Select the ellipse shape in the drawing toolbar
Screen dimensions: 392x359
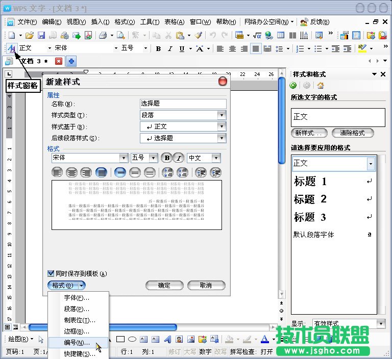(x=132, y=339)
